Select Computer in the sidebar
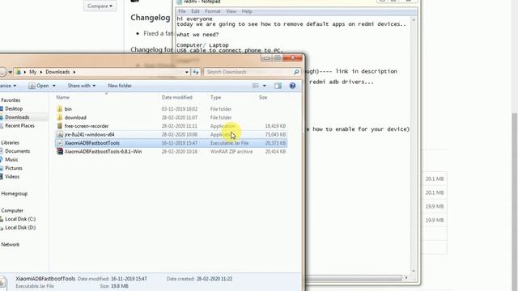Viewport: 518px width, 291px height. tap(12, 210)
